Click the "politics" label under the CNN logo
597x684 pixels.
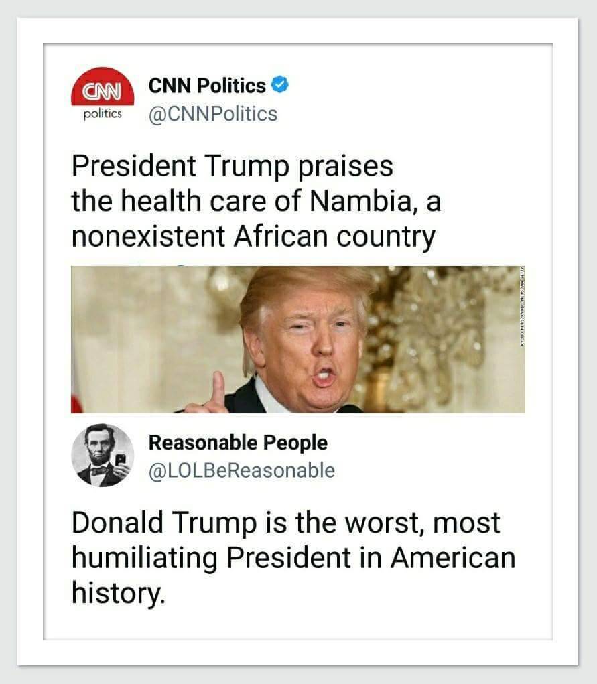102,113
